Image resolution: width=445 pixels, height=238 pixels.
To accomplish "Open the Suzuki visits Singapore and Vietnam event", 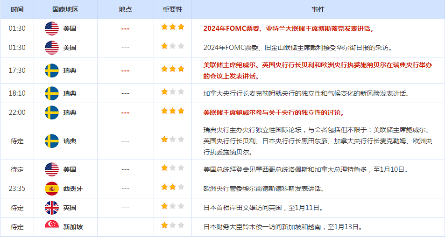I will 283,227.
